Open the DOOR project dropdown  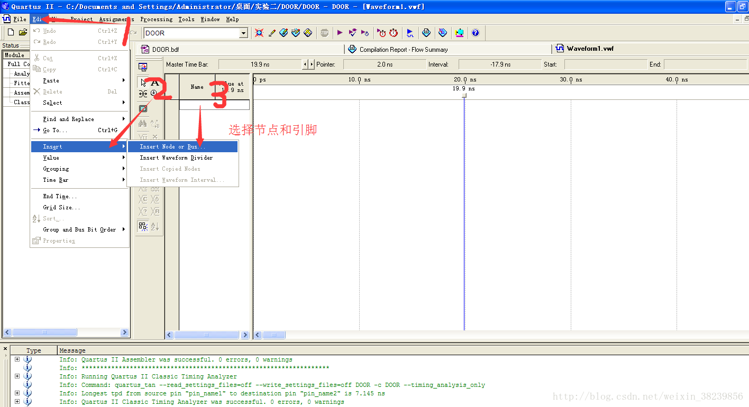(x=243, y=33)
